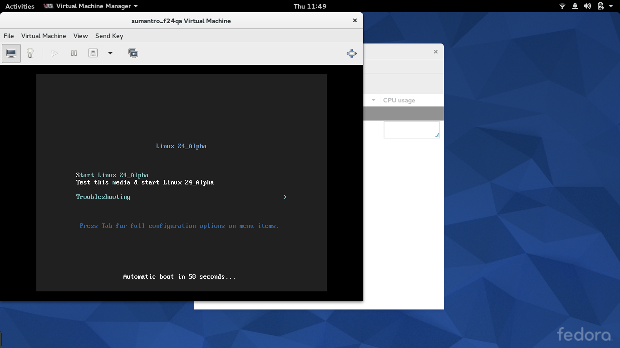Click the battery status icon
The width and height of the screenshot is (620, 348).
tap(600, 6)
